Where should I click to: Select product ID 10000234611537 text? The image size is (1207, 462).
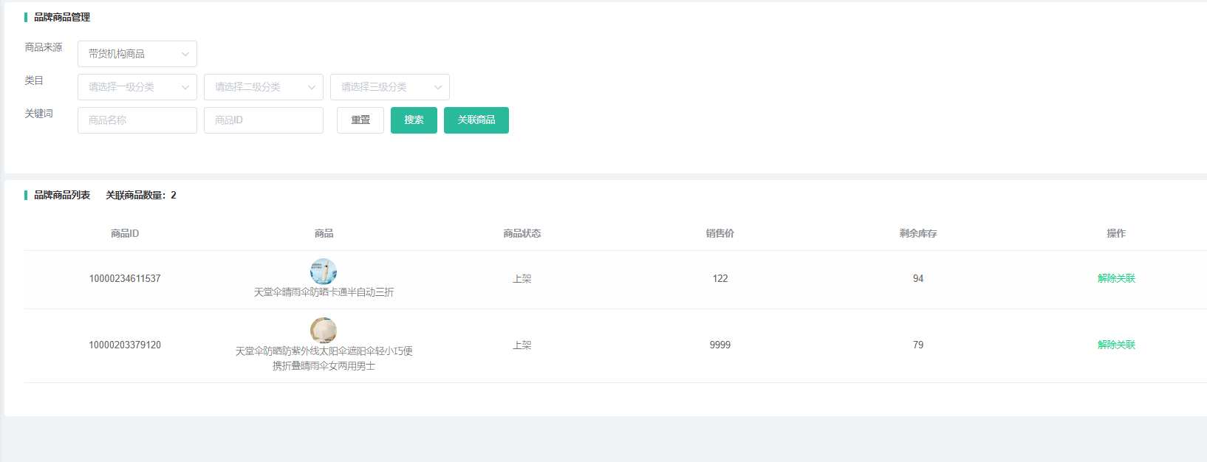tap(125, 278)
